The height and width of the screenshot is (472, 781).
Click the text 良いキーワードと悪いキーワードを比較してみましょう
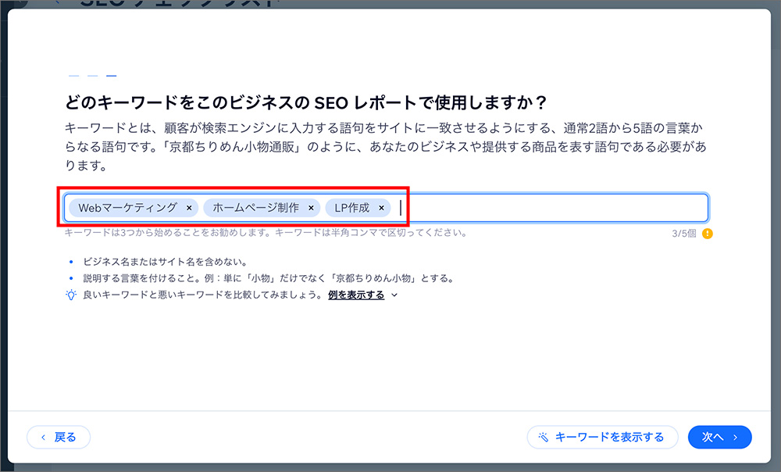pyautogui.click(x=203, y=295)
